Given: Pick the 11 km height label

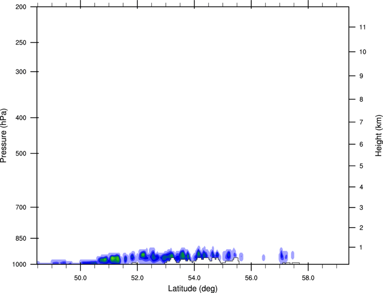Looking at the screenshot, I should tap(362, 27).
